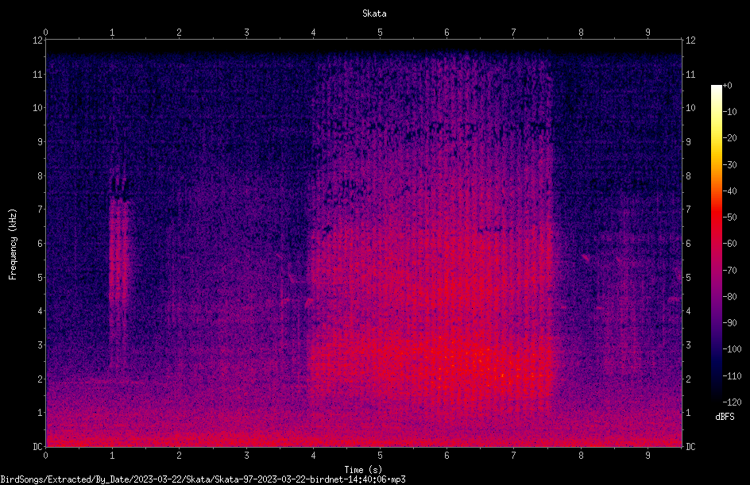750x485 pixels.
Task: Click the 3 kHz label on left axis
Action: tap(41, 345)
